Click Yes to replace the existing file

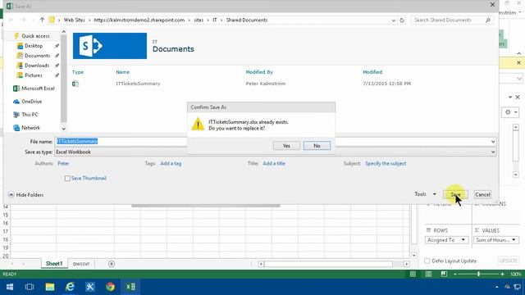pos(286,146)
